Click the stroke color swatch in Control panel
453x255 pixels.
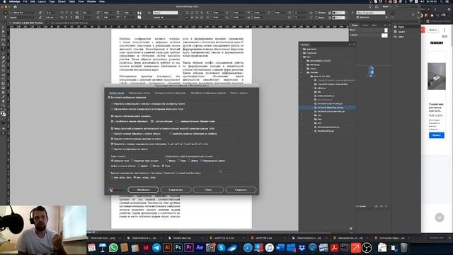tap(139, 17)
